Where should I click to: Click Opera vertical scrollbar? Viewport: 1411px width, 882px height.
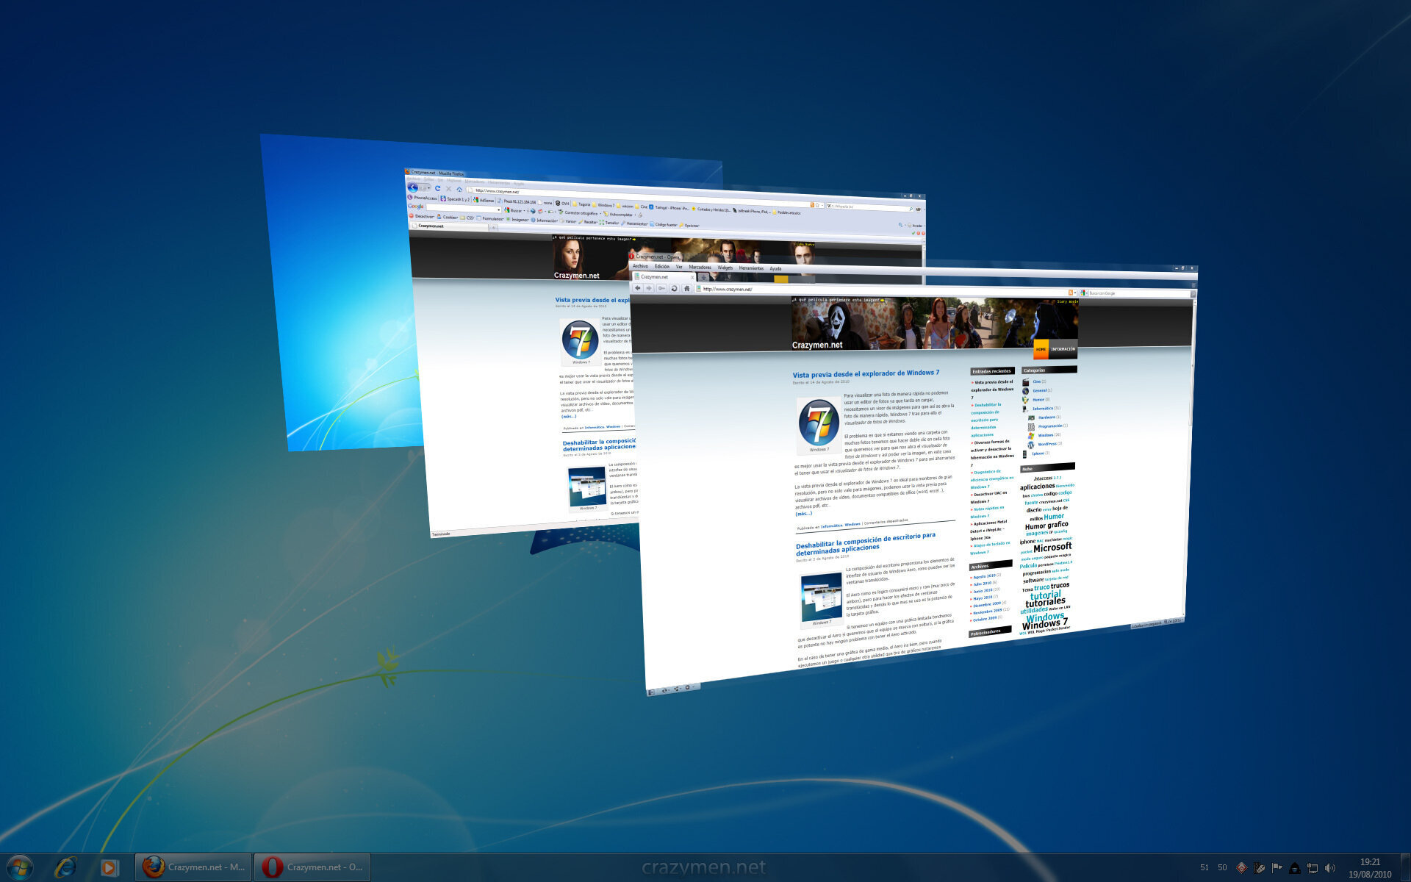point(1190,456)
